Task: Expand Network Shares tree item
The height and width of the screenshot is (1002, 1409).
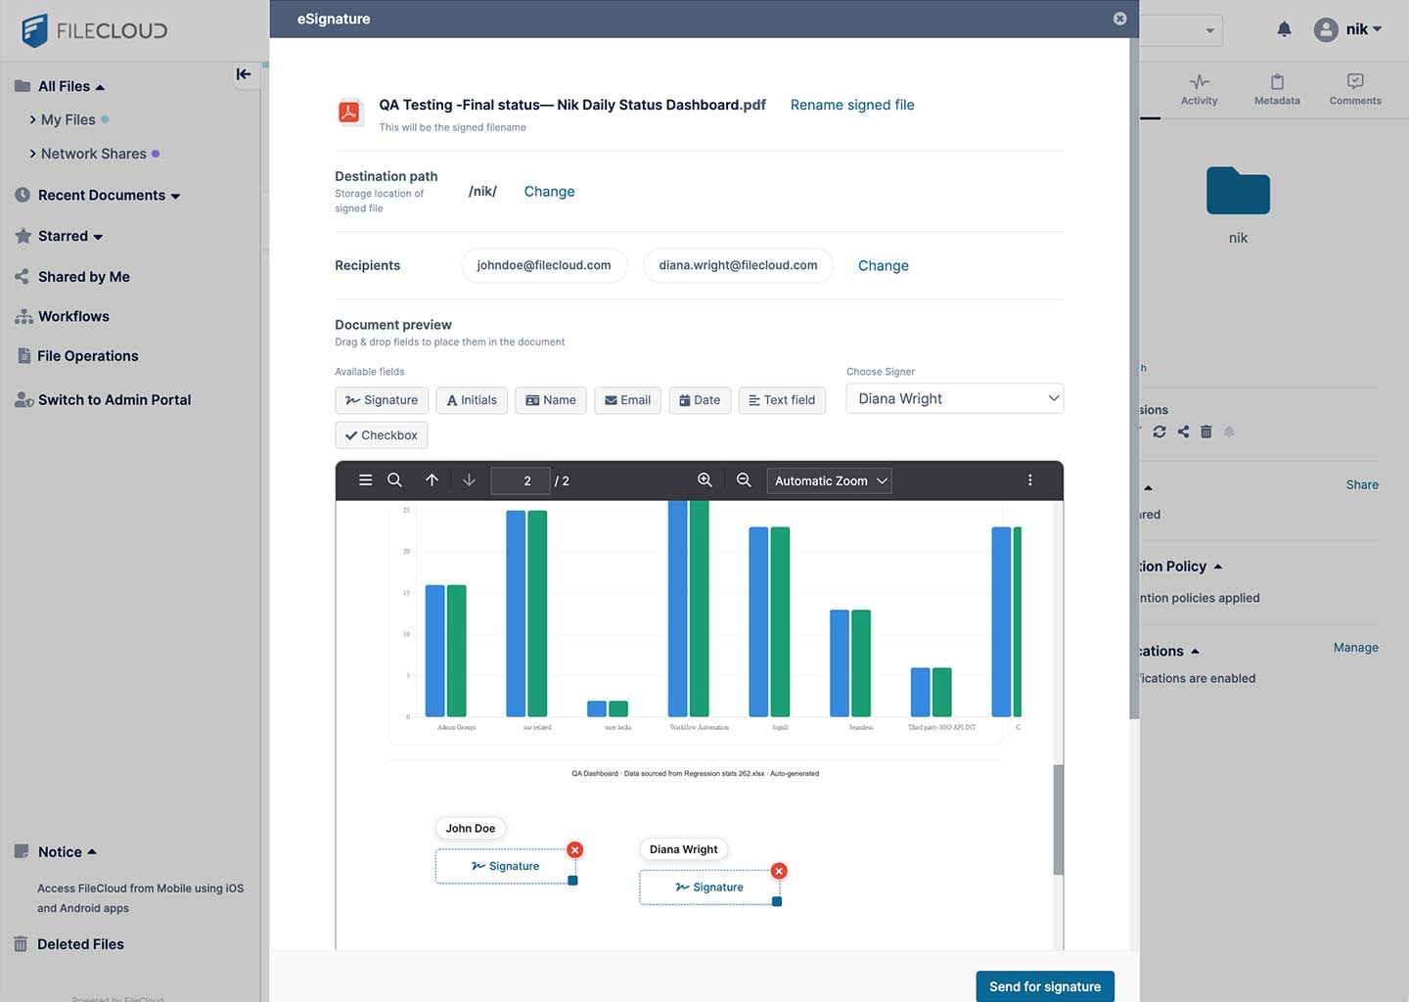Action: (32, 154)
